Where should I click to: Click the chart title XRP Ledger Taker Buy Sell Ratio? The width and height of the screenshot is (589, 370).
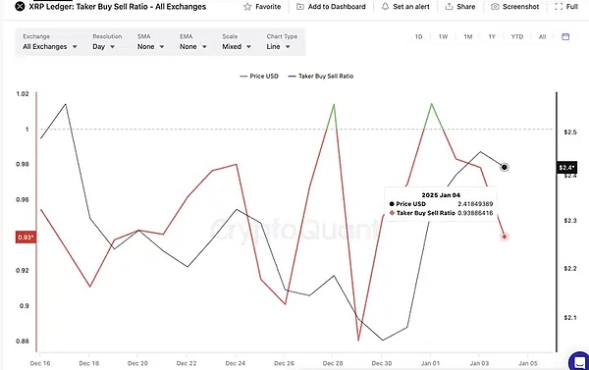[x=118, y=7]
